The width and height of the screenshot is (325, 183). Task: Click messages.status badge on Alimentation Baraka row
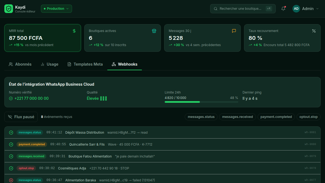tap(30, 180)
